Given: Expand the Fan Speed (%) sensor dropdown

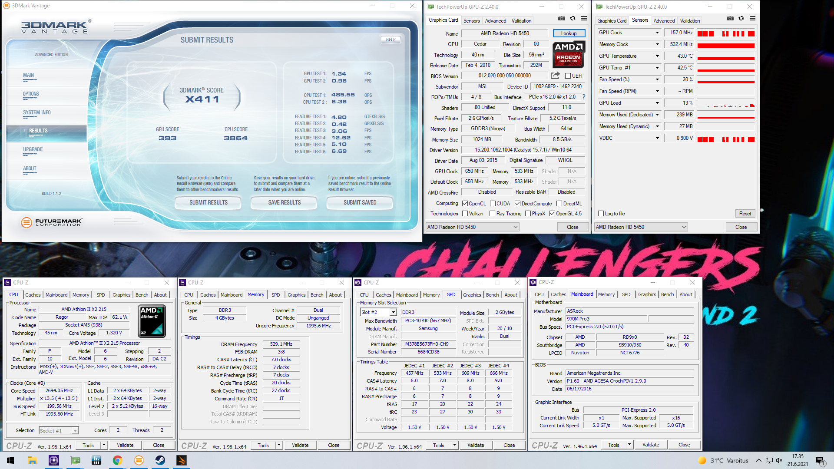Looking at the screenshot, I should [x=657, y=79].
